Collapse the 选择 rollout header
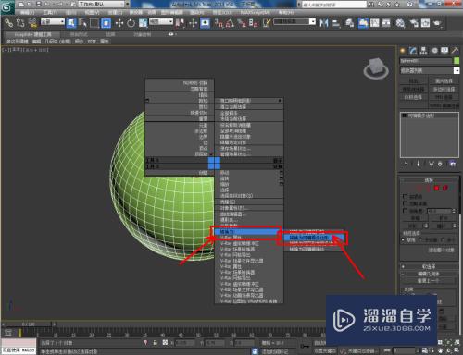Screen dimensions: 463x355 [430, 179]
